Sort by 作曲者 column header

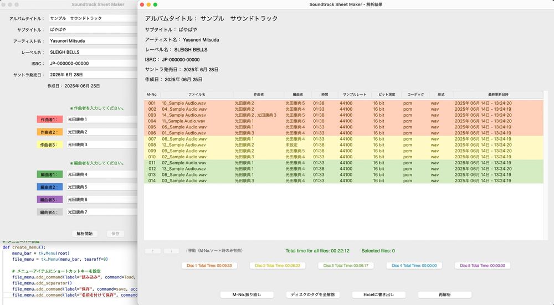259,95
